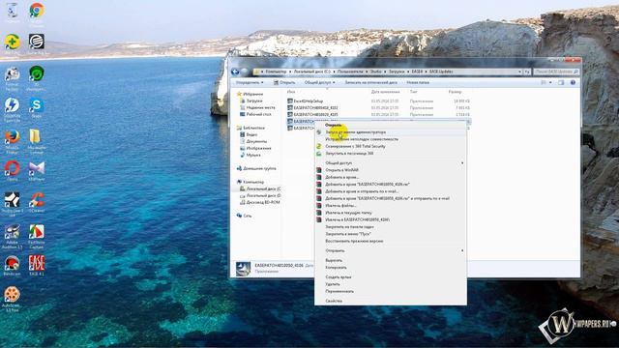Click 'Записать на оптический диск' button
619x348 pixels.
pos(371,82)
